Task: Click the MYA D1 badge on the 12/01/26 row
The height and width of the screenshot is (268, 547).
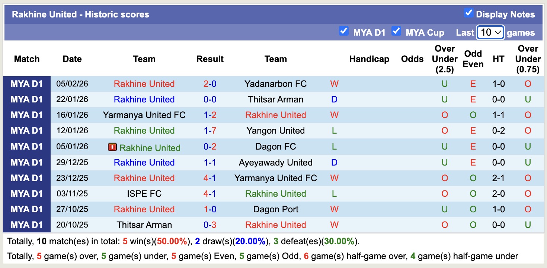Action: pyautogui.click(x=26, y=130)
